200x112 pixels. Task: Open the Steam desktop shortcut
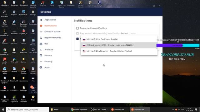point(14,22)
